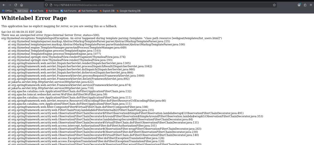Click the 'TemplateEngine.java:1103' trace line
The width and height of the screenshot is (314, 145).
[55, 51]
